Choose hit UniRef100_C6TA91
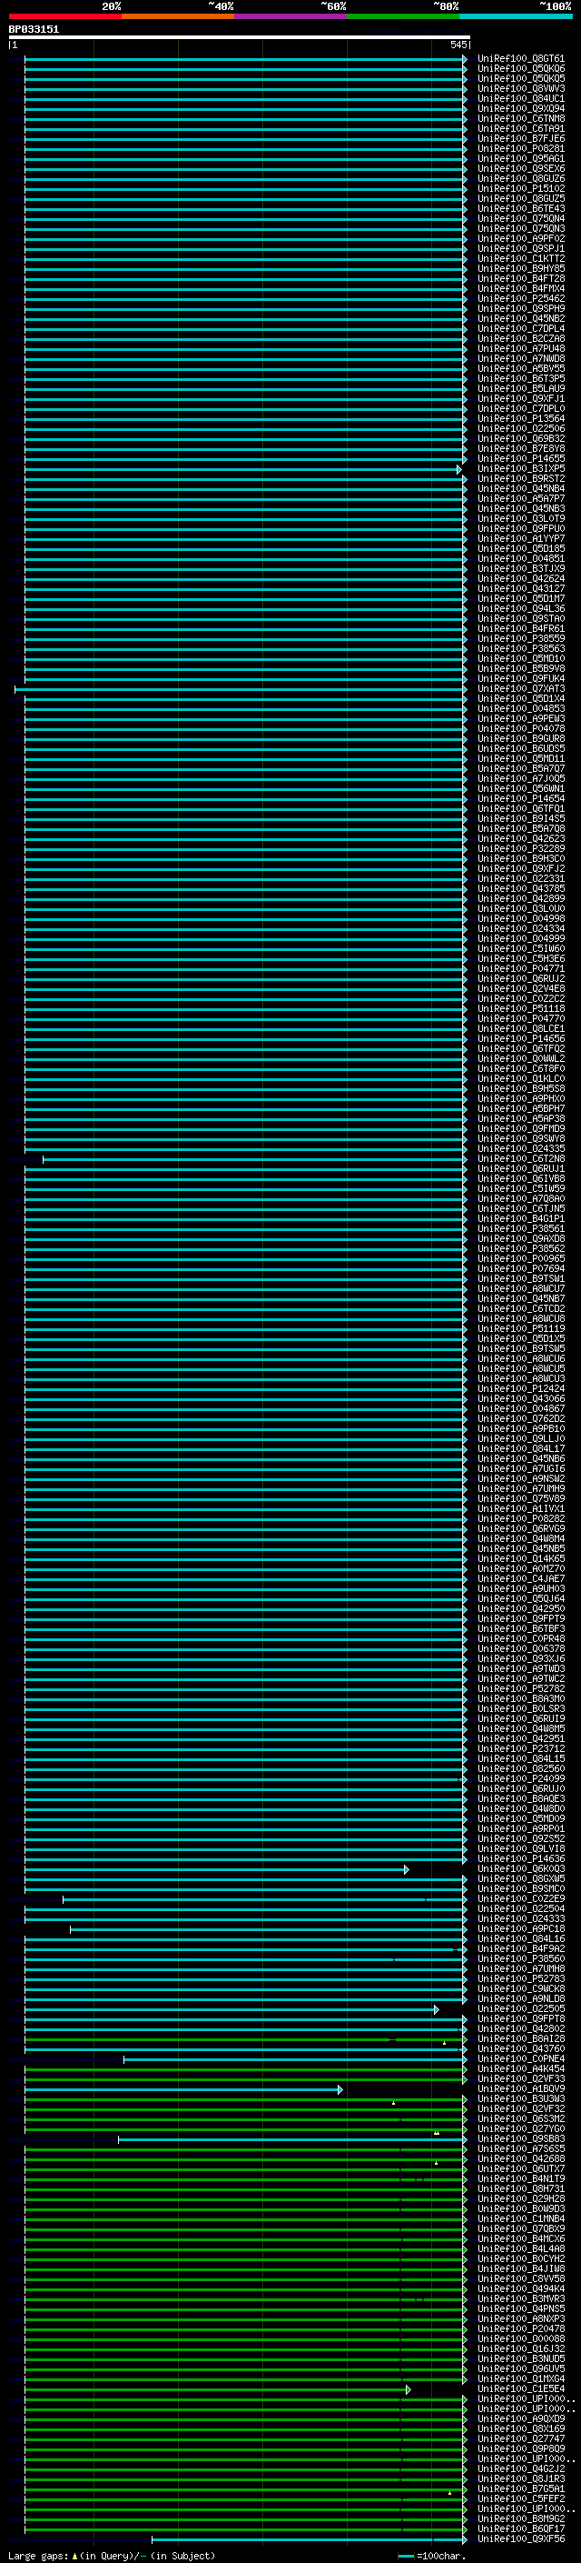This screenshot has height=2563, width=581. point(521,128)
